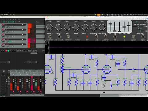
Task: Click the 80 Hz graphic EQ slider
Action: click(x=110, y=27)
